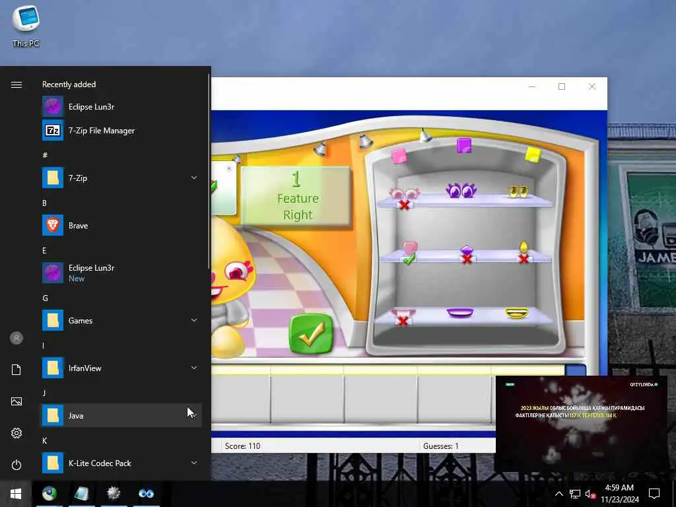Open Pictures from Start sidebar
The image size is (676, 507).
click(17, 401)
